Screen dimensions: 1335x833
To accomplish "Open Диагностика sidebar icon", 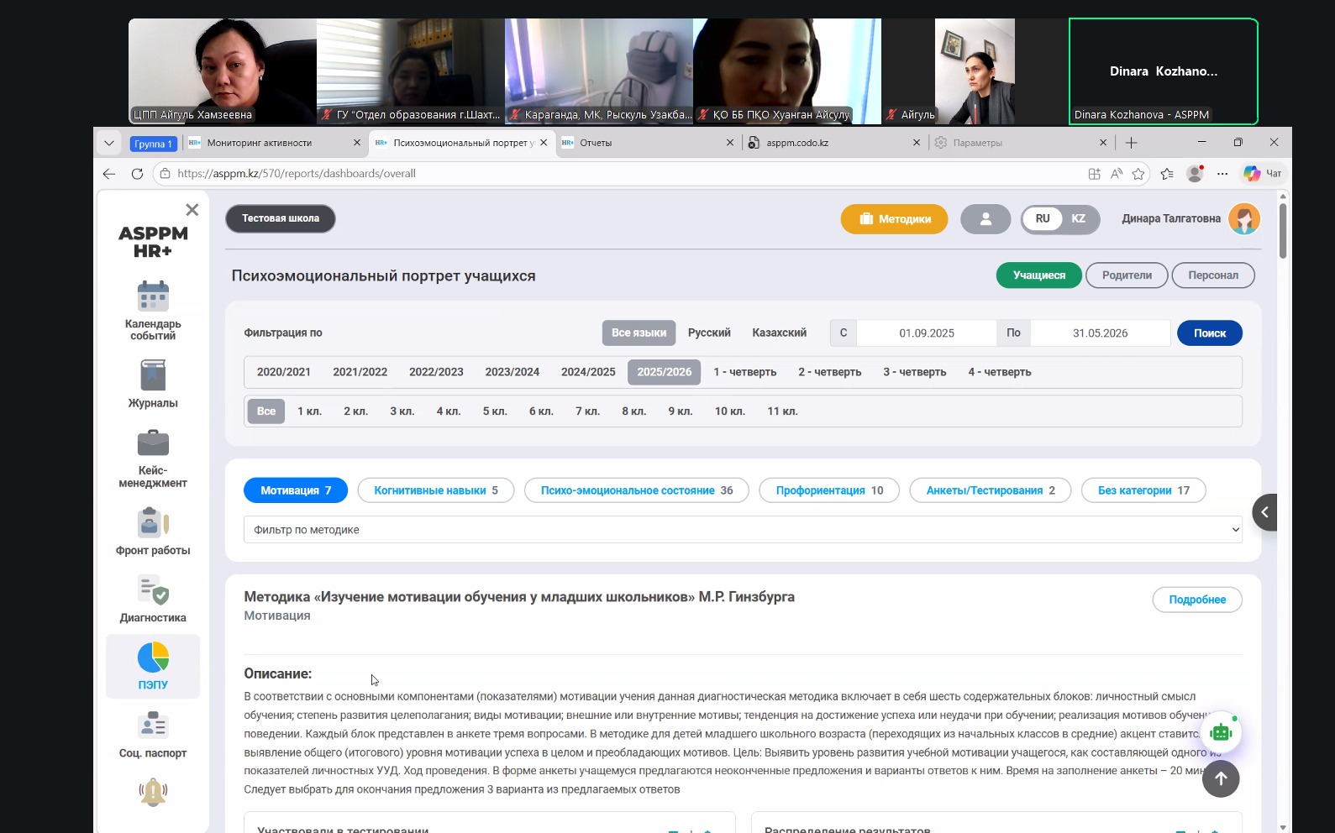I will click(153, 590).
